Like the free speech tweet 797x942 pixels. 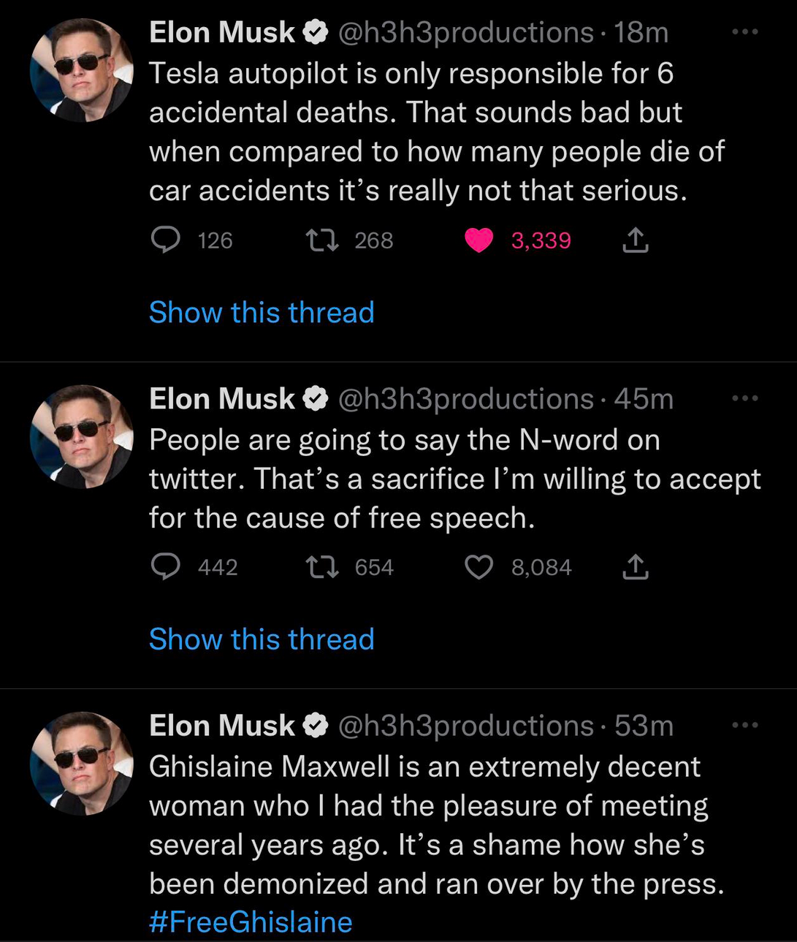pos(479,567)
